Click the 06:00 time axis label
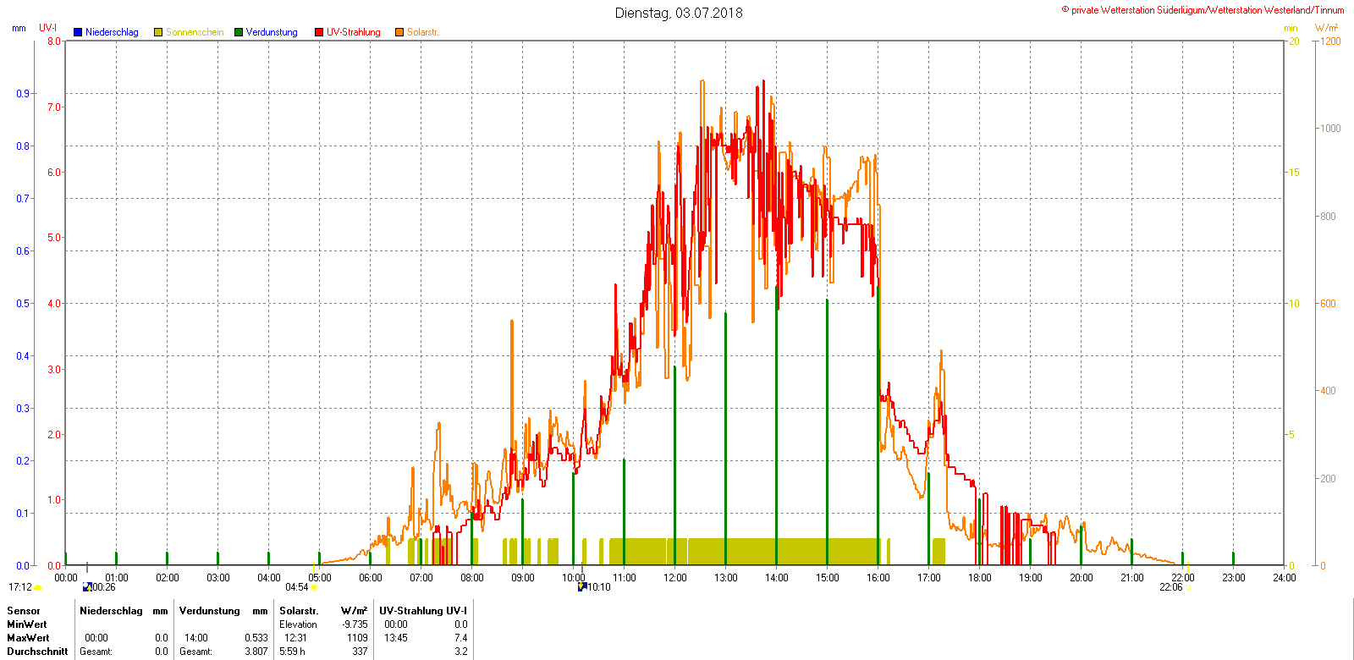This screenshot has height=660, width=1354. point(371,578)
